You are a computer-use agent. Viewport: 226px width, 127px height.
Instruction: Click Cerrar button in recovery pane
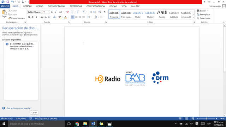[34, 113]
